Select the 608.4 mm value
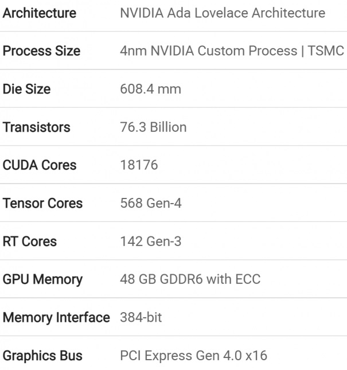The width and height of the screenshot is (347, 370). [150, 89]
